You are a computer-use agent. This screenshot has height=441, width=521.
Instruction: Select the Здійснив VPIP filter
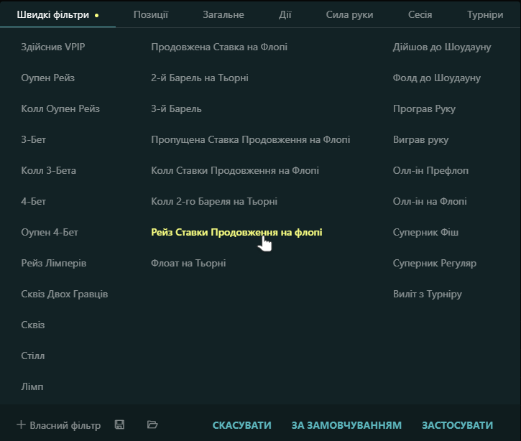pyautogui.click(x=53, y=47)
